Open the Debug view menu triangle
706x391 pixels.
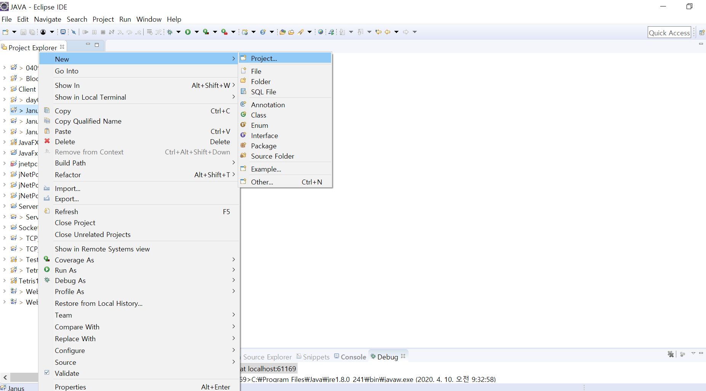693,353
